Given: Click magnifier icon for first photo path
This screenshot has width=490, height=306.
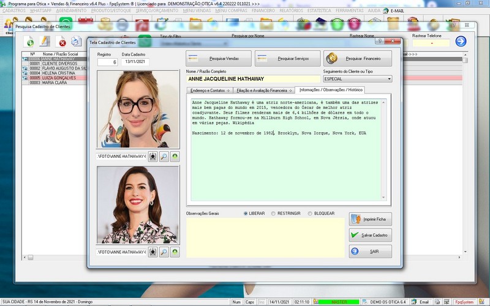Looking at the screenshot, I should click(x=164, y=157).
